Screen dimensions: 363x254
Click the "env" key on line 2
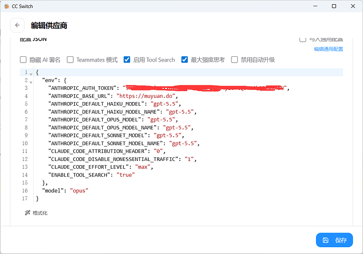tap(50, 80)
